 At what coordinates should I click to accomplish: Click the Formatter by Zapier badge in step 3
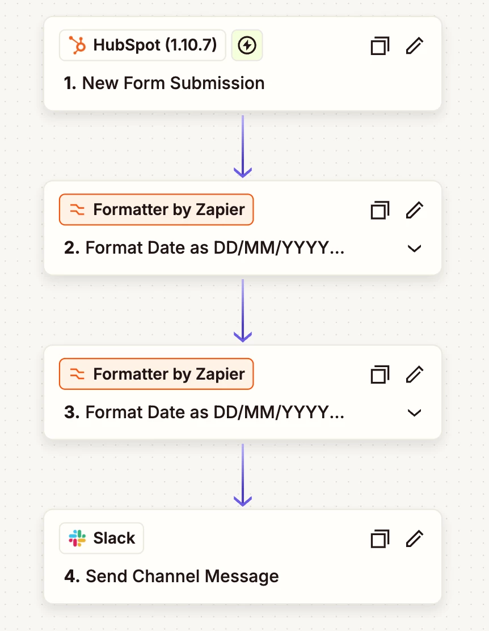[x=157, y=374]
